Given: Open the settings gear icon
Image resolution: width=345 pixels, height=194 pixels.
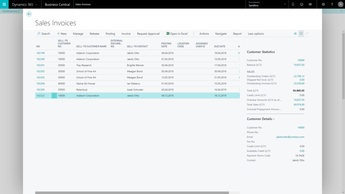Looking at the screenshot, I should tap(323, 4).
